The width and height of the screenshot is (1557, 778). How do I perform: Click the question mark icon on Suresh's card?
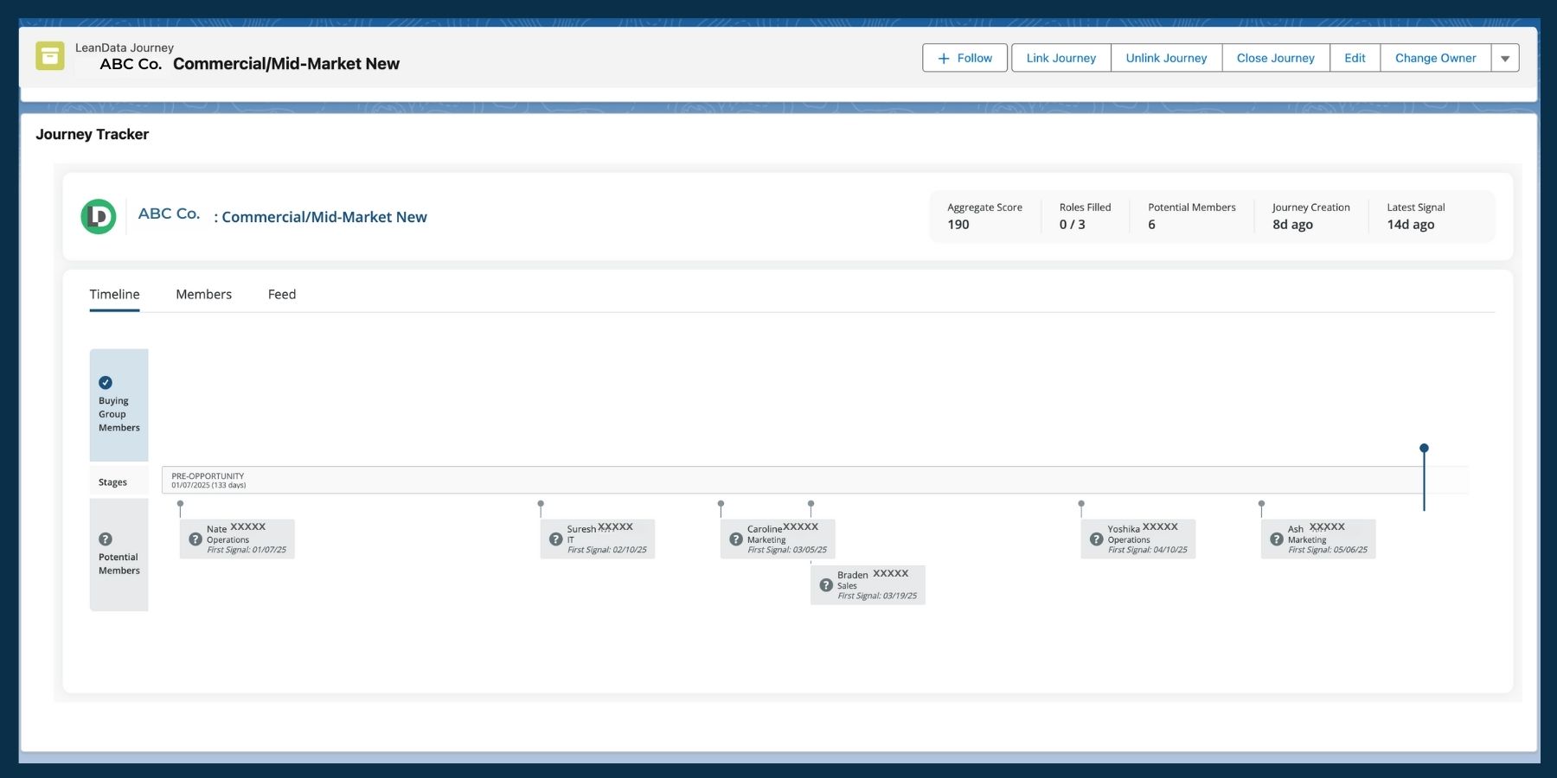554,539
